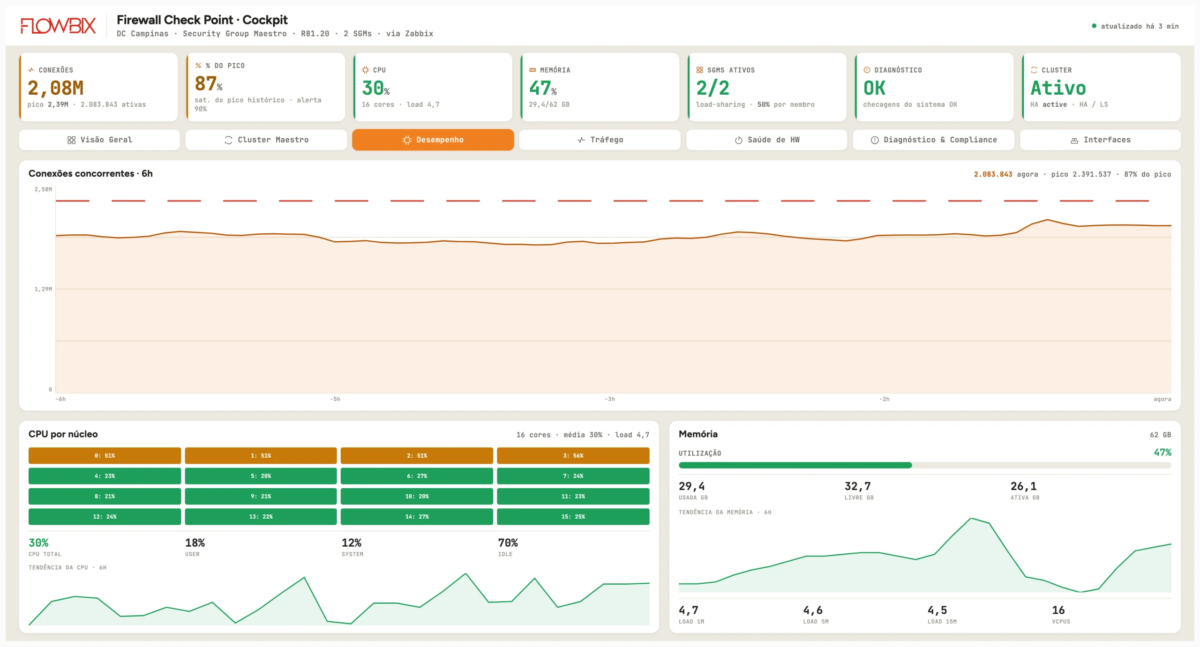This screenshot has height=647, width=1200.
Task: Click the sync icon on Cluster card
Action: pyautogui.click(x=1034, y=70)
